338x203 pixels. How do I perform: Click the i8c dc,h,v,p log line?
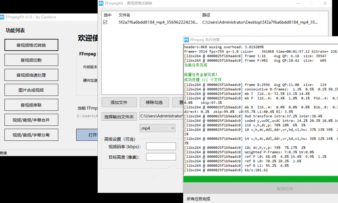pos(245,147)
